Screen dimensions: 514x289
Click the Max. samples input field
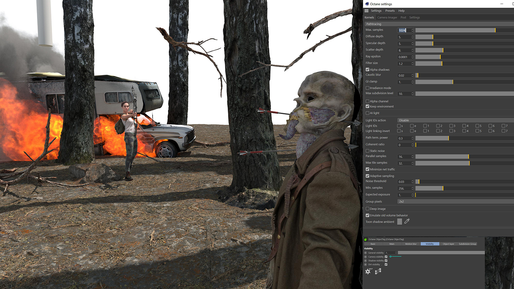(404, 30)
